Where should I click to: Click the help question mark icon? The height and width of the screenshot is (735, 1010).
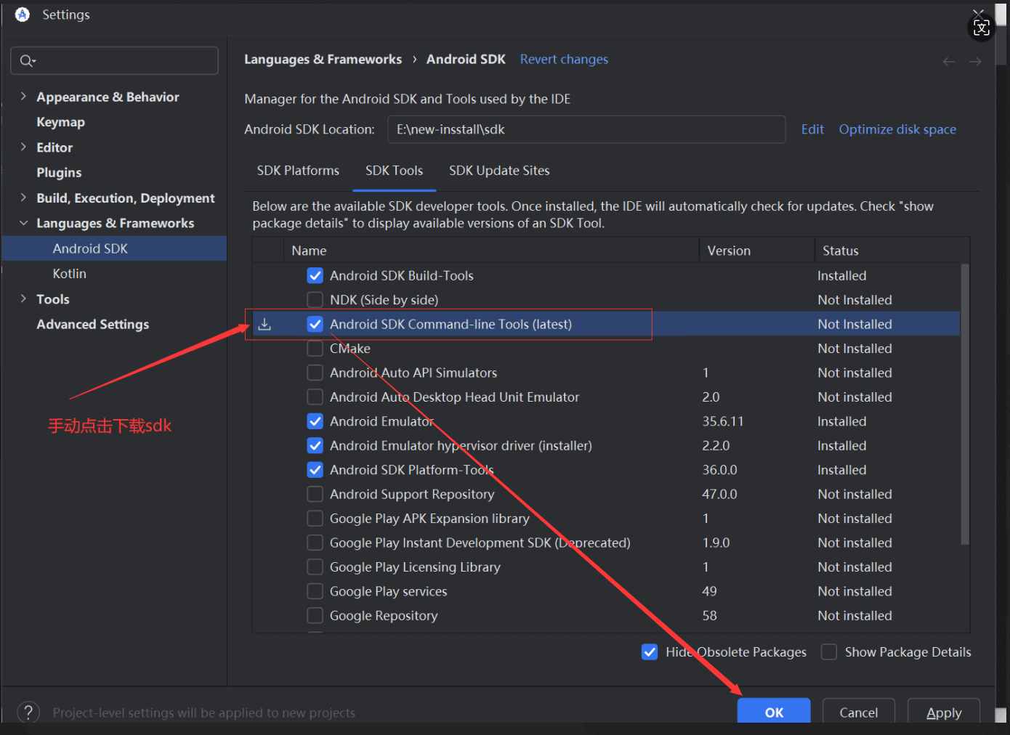point(28,712)
